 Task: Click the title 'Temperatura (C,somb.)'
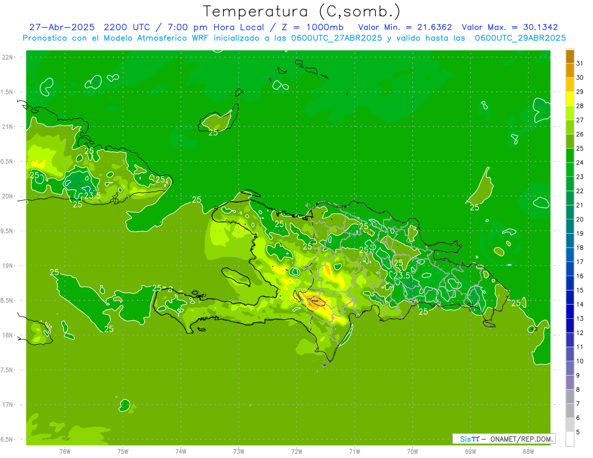pos(301,12)
